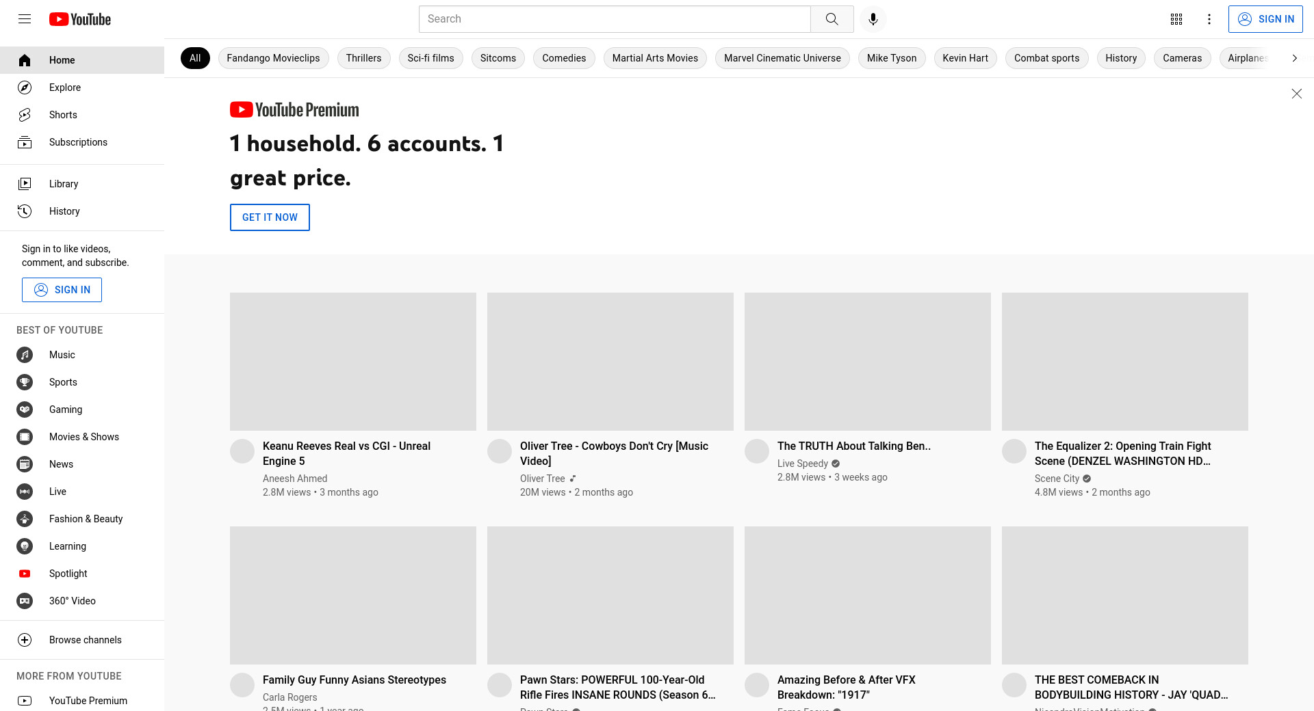This screenshot has width=1314, height=711.
Task: Select the Marvel Cinematic Universe chip
Action: [x=782, y=58]
